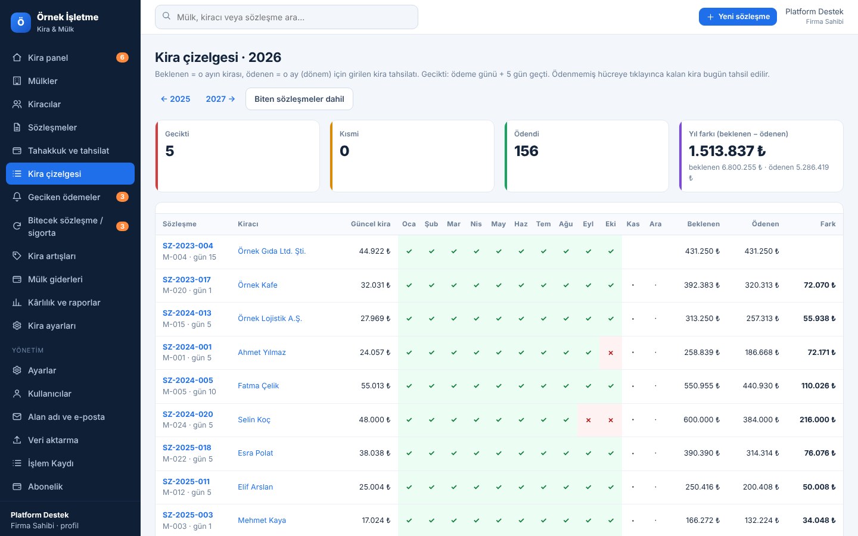This screenshot has width=858, height=536.
Task: Click unpaid Eyl cell for Selin Koç
Action: pos(588,420)
